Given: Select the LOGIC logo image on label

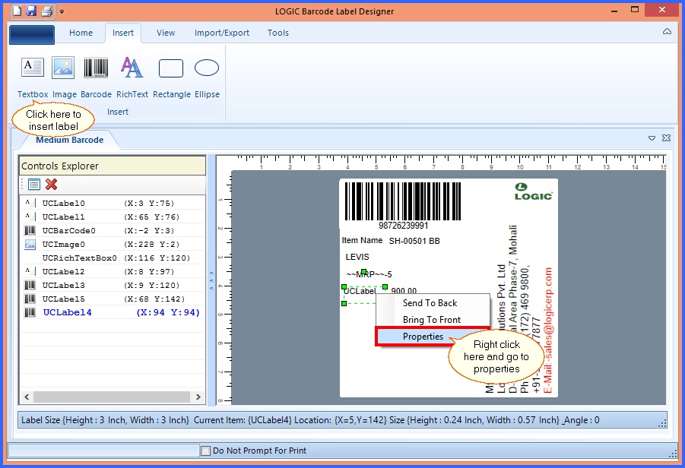Looking at the screenshot, I should pos(534,191).
